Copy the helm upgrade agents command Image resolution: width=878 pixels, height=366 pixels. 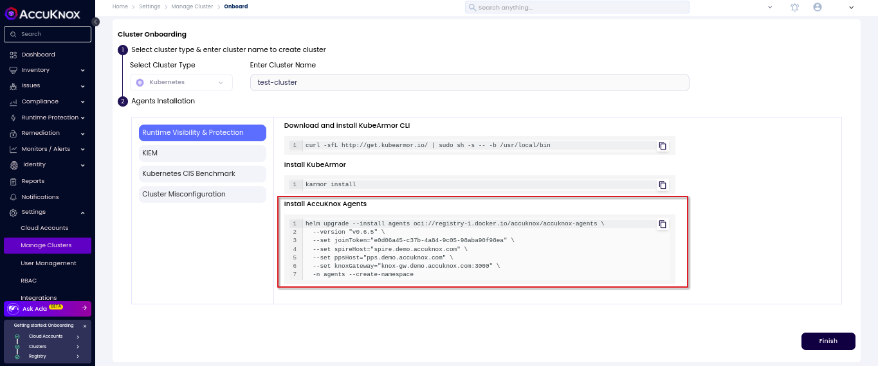tap(663, 224)
